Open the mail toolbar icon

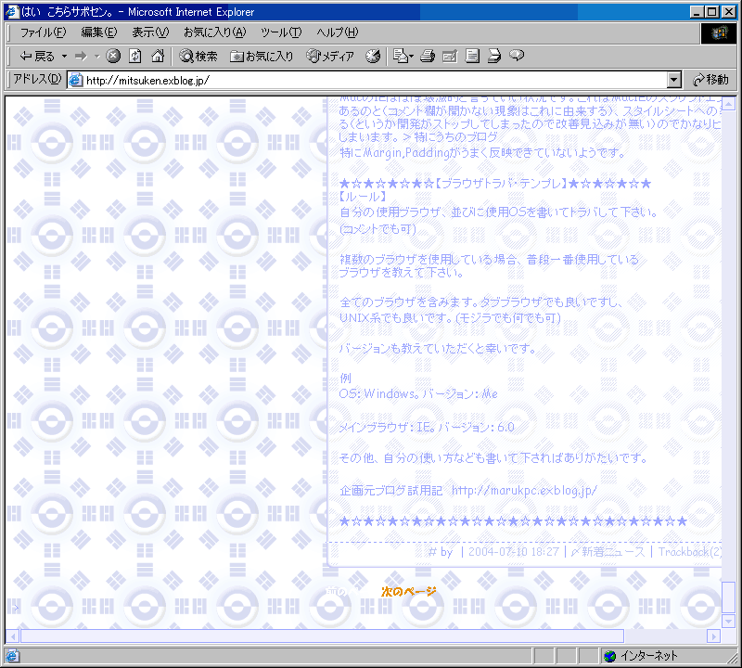point(401,57)
